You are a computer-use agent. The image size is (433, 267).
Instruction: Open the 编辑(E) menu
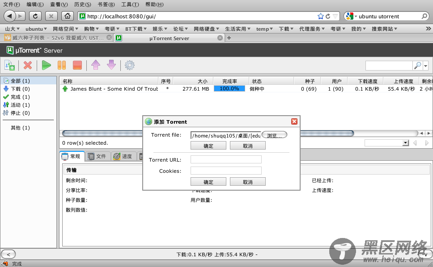pyautogui.click(x=35, y=4)
